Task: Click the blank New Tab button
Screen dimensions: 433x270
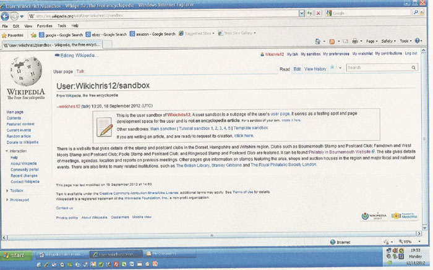Action: pyautogui.click(x=107, y=44)
